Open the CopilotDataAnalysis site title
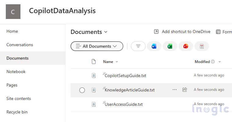 (62, 11)
